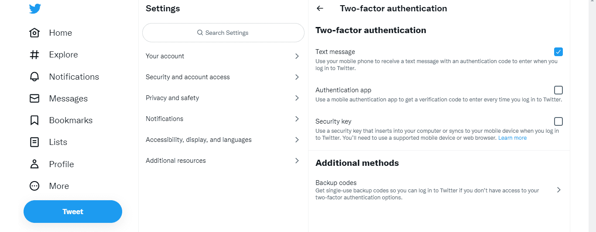
Task: Click the Twitter bird logo
Action: 35,8
